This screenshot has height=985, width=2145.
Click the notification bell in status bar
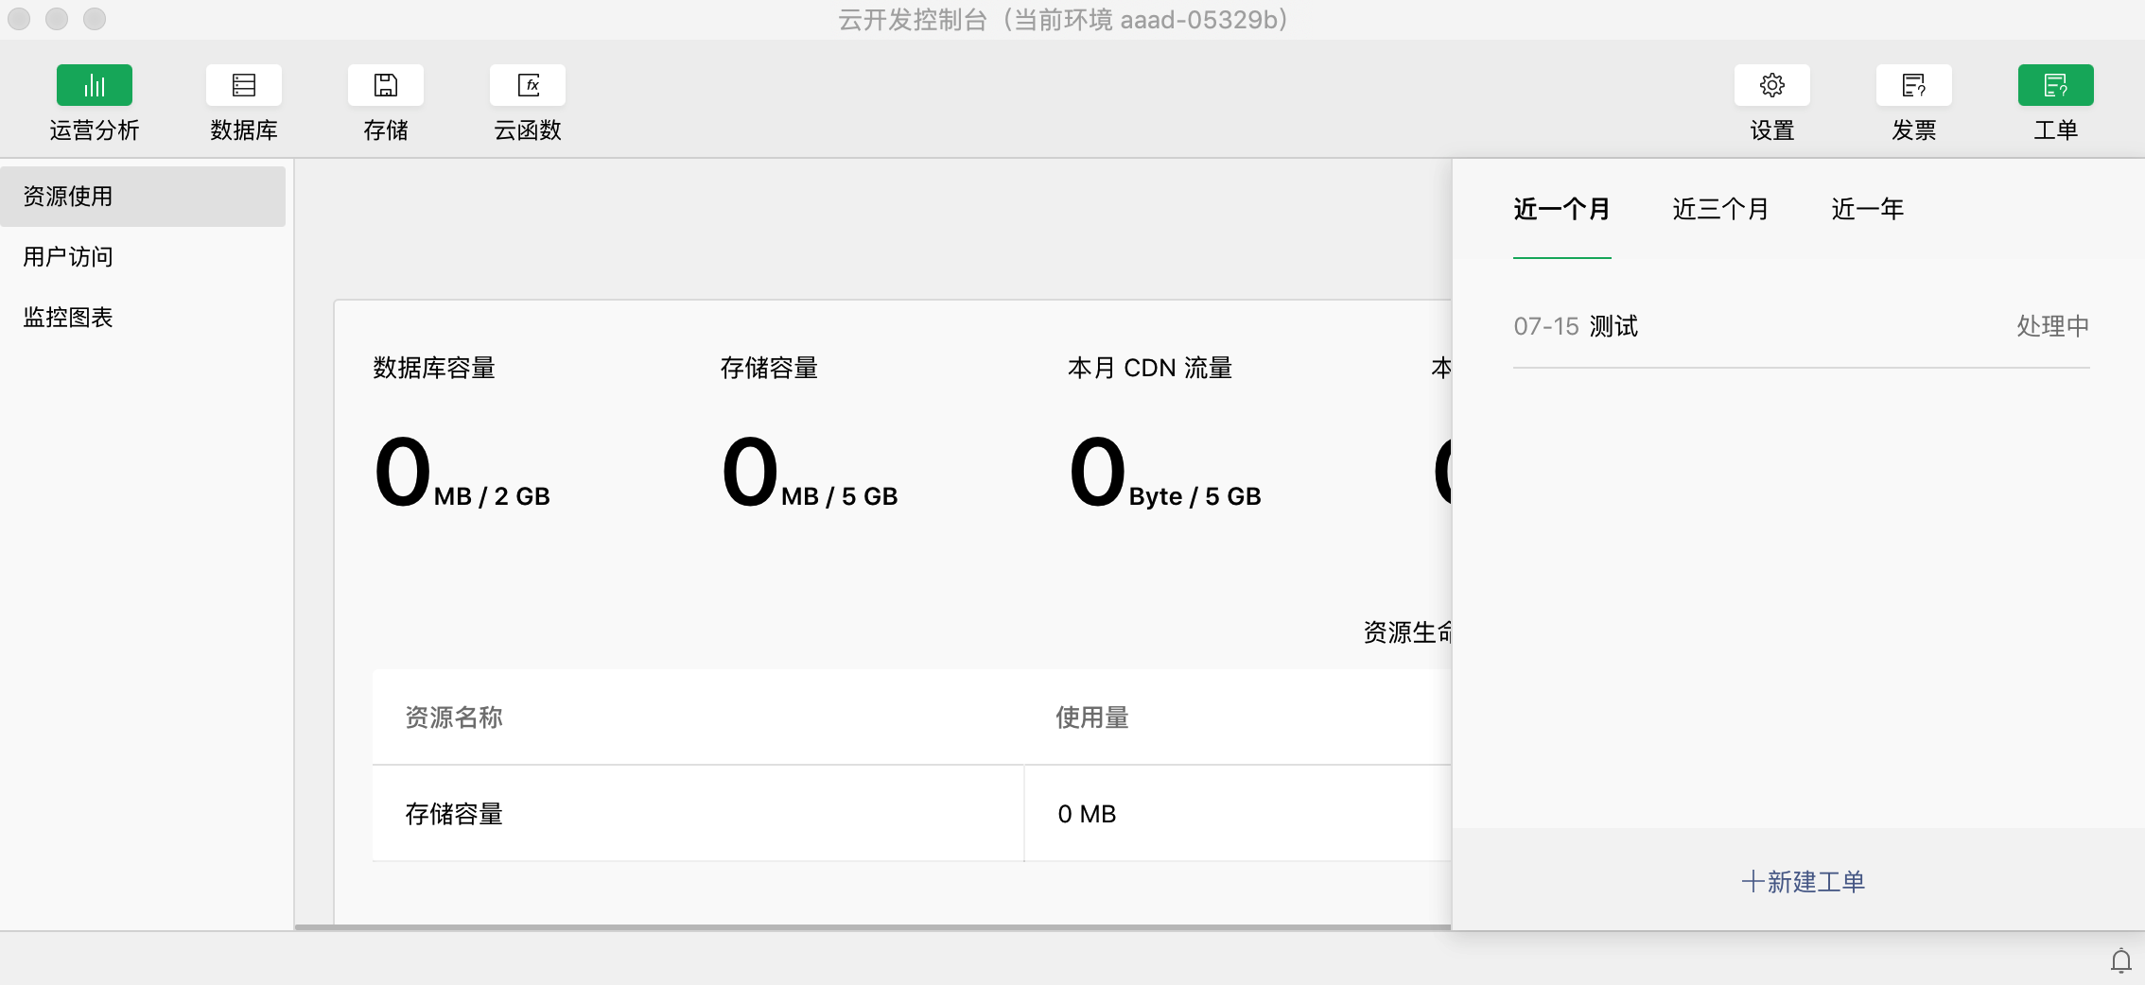(2120, 960)
